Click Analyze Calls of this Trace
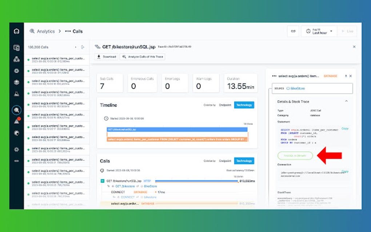 point(143,57)
